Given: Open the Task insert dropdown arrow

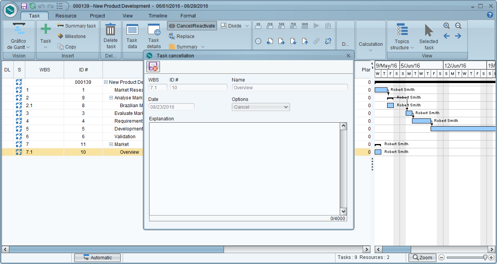Looking at the screenshot, I should (x=46, y=47).
